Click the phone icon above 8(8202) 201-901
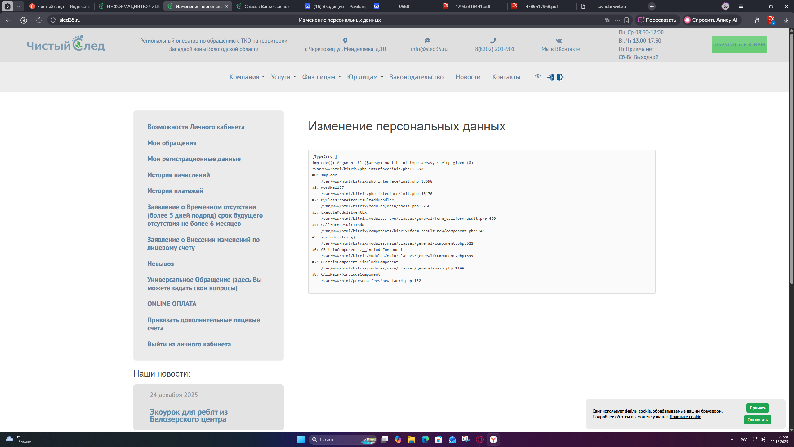 [x=493, y=41]
